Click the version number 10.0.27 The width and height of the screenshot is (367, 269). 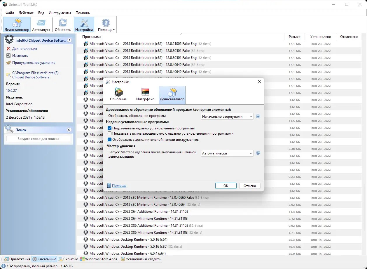coord(11,91)
